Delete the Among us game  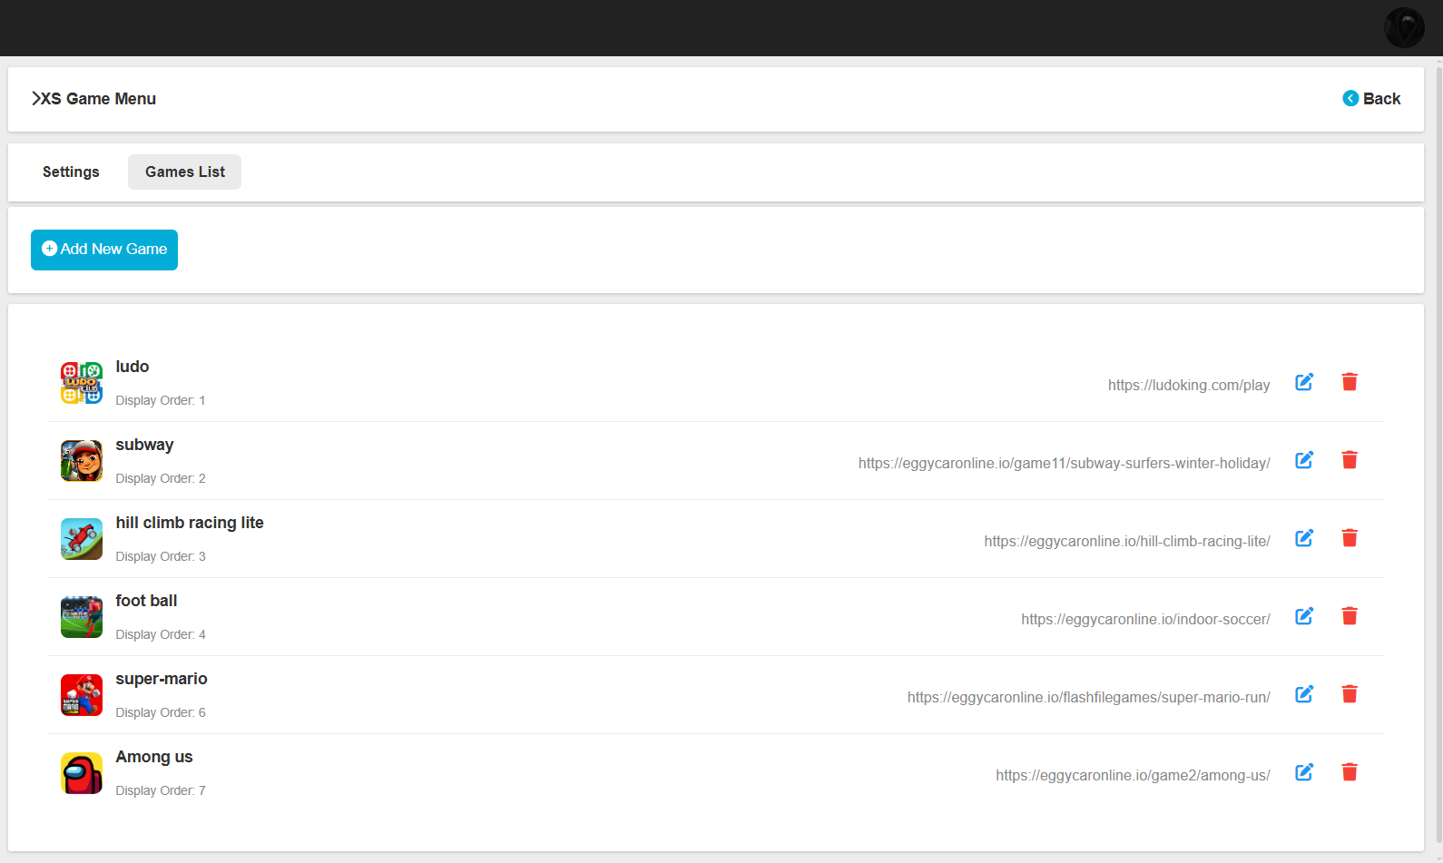1350,772
